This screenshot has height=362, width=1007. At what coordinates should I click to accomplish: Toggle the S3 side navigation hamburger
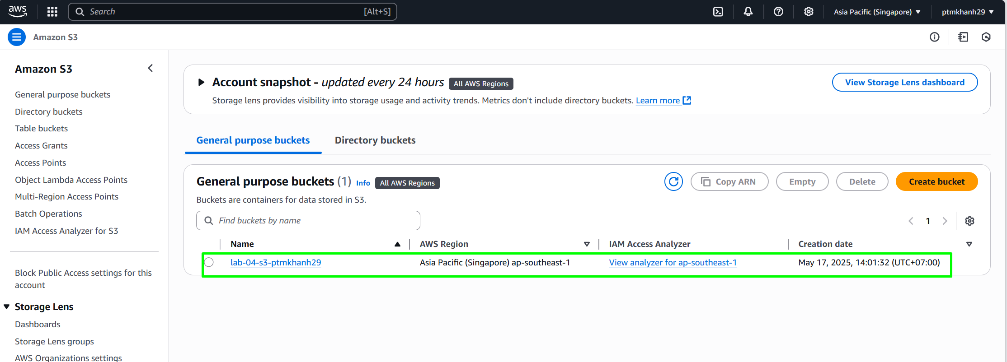point(17,37)
